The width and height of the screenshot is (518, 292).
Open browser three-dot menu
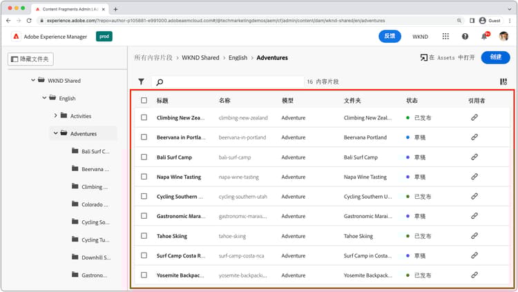point(510,21)
